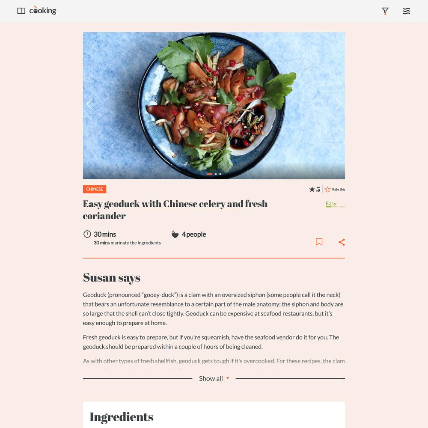Advance to next carousel photo
The image size is (428, 428).
click(x=339, y=104)
